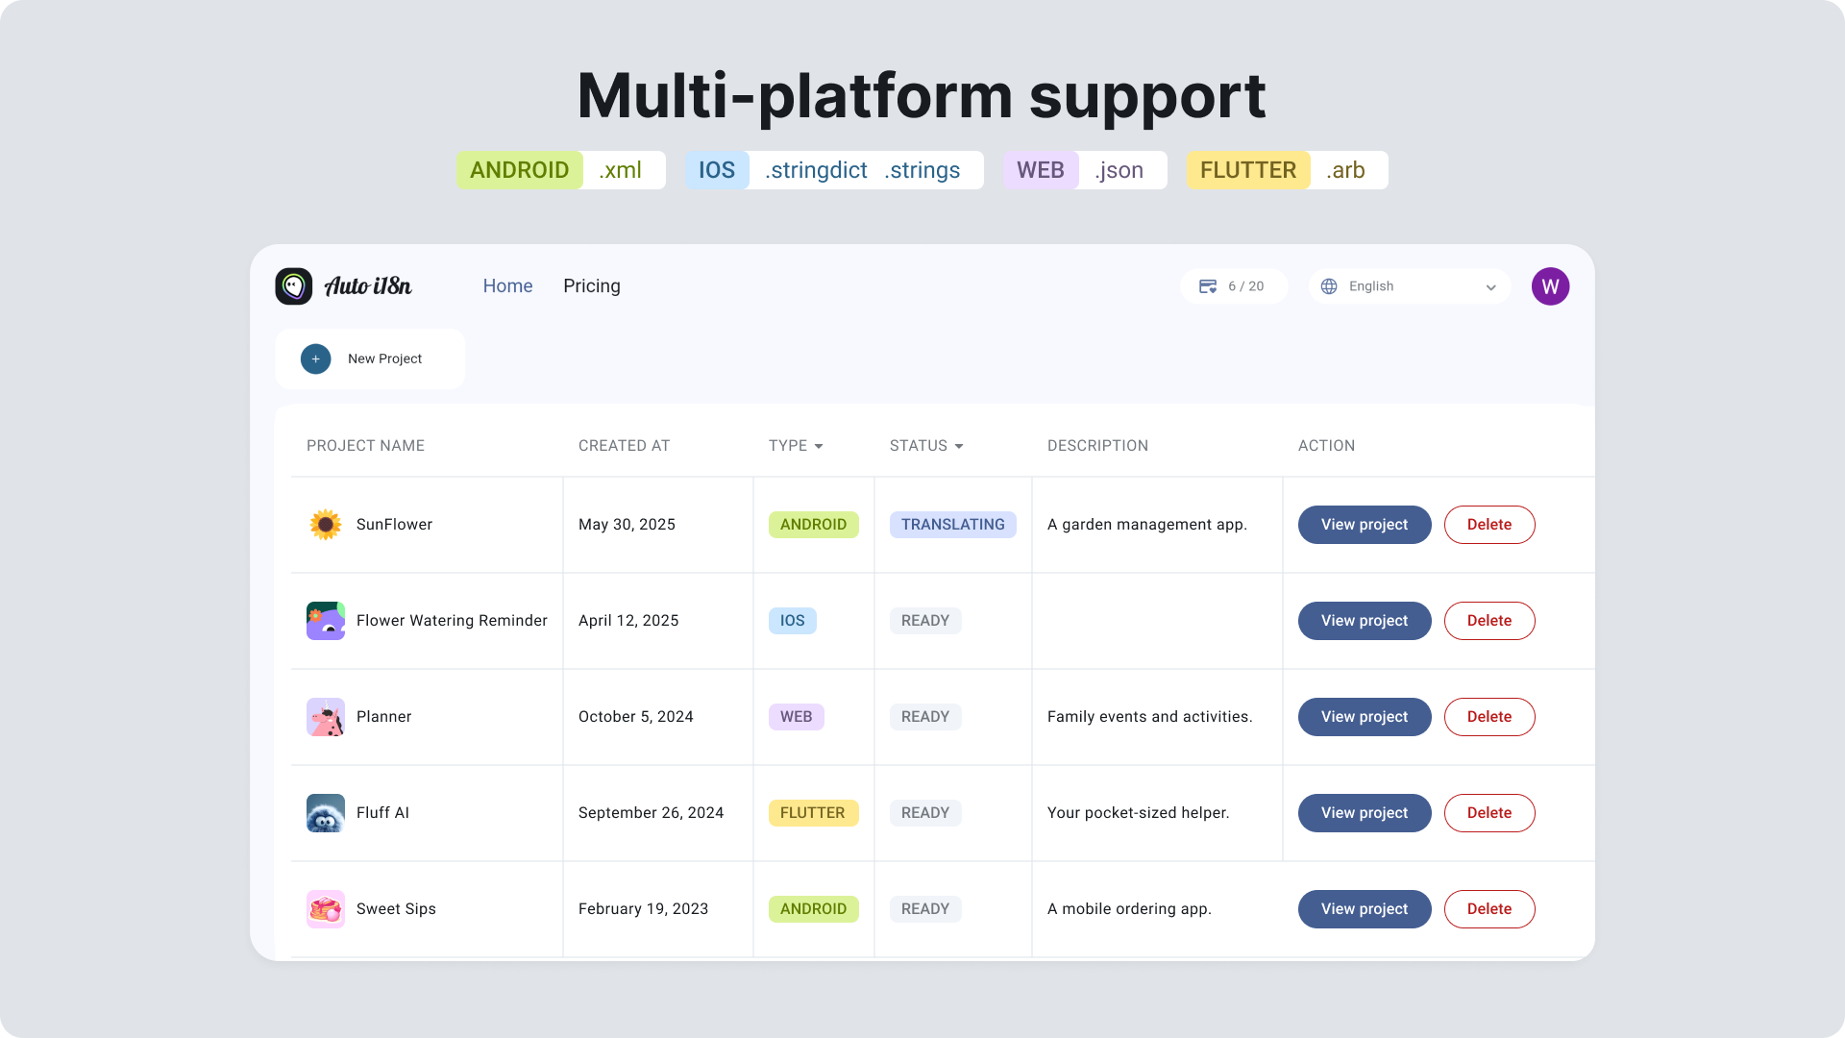This screenshot has height=1038, width=1845.
Task: Delete the Sweet Sips project
Action: (x=1489, y=909)
